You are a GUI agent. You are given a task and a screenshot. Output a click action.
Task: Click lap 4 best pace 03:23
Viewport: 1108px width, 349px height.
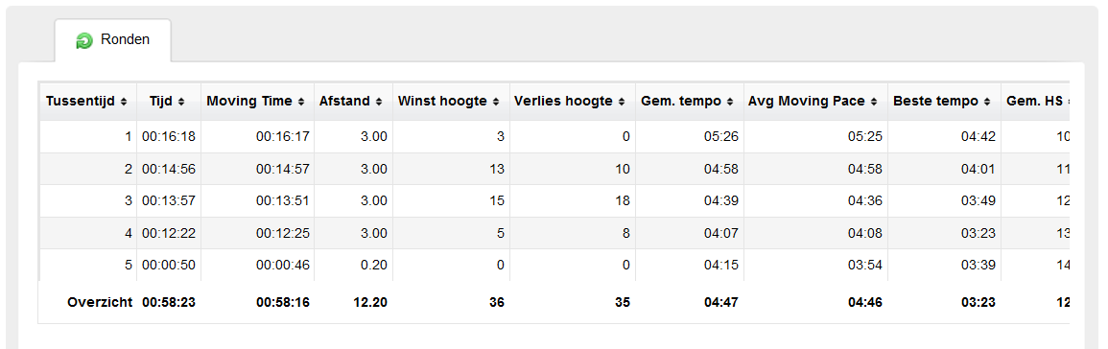pos(978,233)
